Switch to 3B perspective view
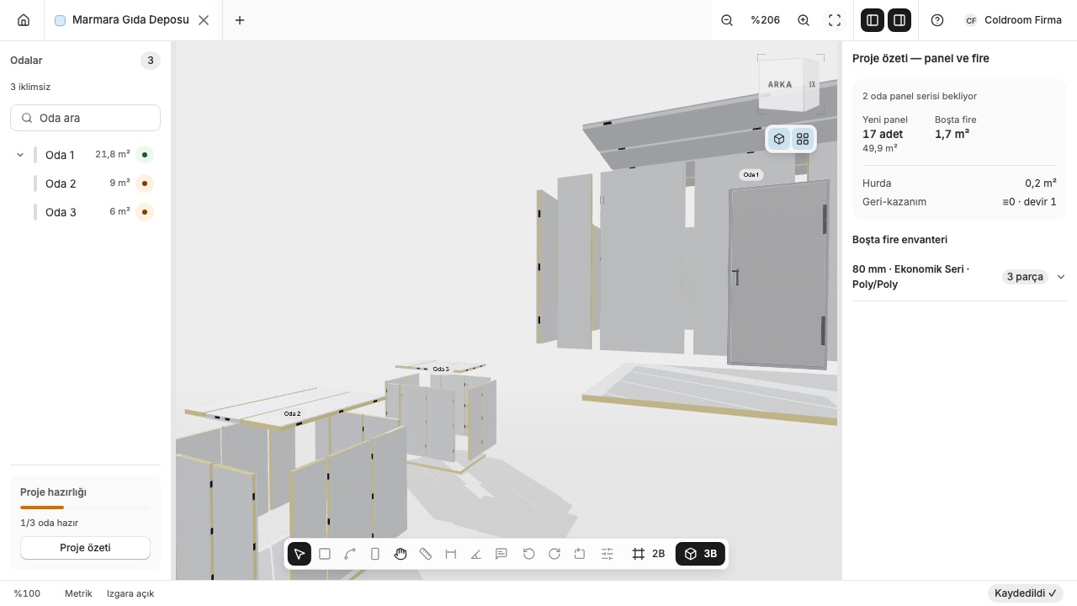Viewport: 1077px width, 606px height. click(x=700, y=554)
